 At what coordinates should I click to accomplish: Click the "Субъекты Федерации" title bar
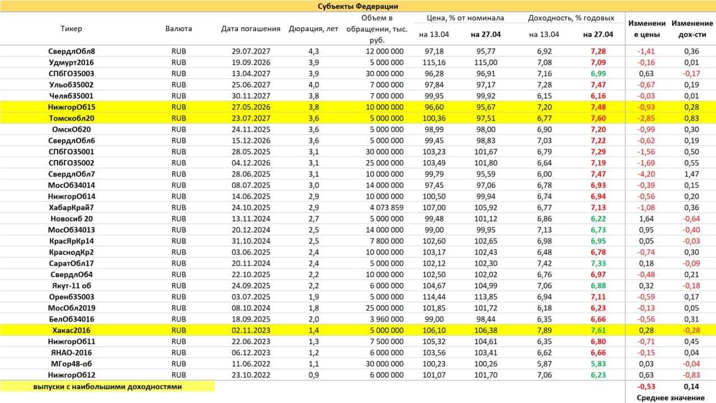click(x=358, y=6)
